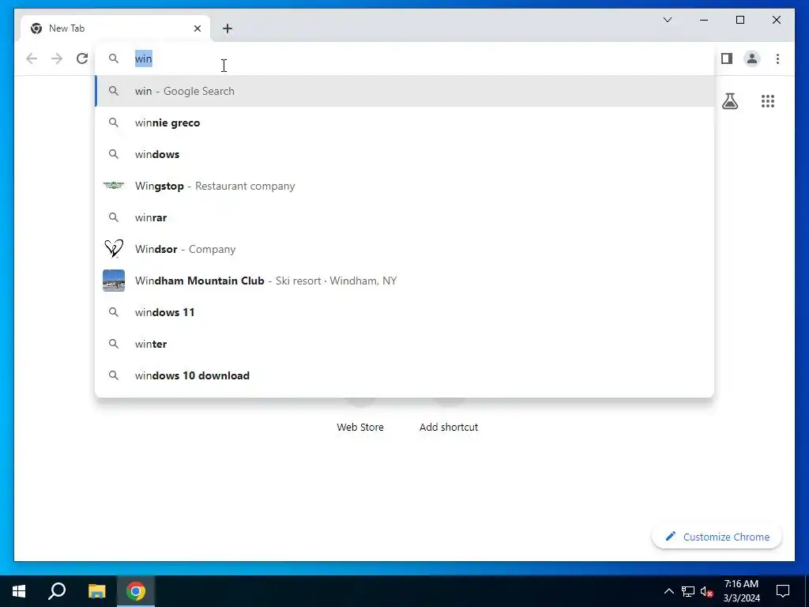The width and height of the screenshot is (809, 607).
Task: Open the Google apps grid icon
Action: (768, 101)
